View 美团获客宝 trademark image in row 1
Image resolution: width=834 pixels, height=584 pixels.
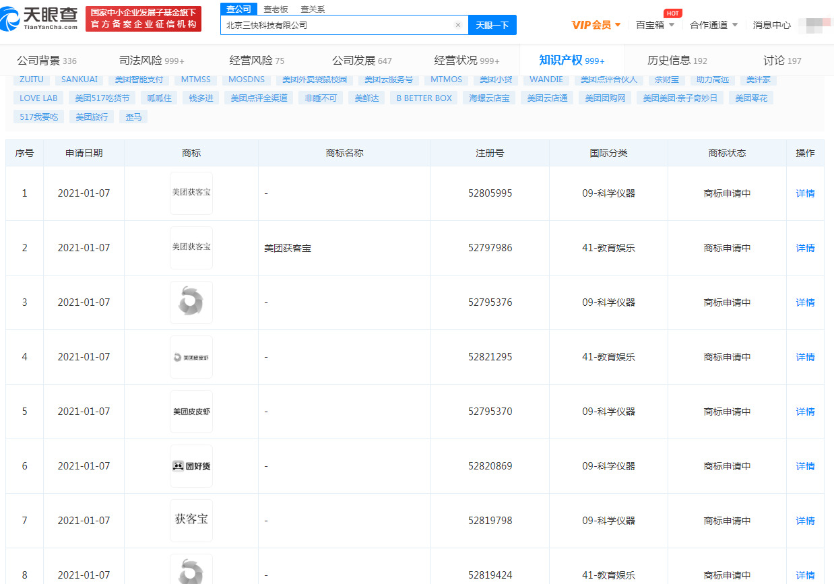191,193
